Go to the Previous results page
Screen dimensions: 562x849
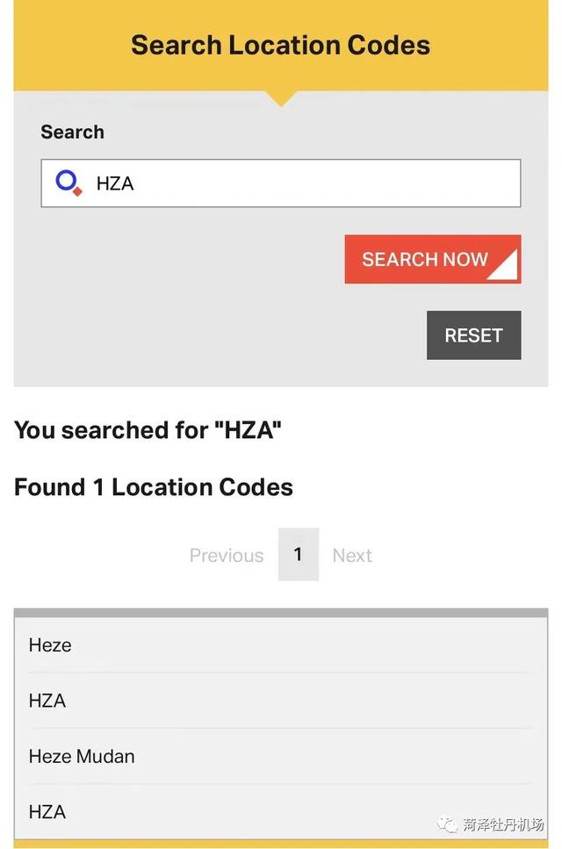click(x=227, y=555)
